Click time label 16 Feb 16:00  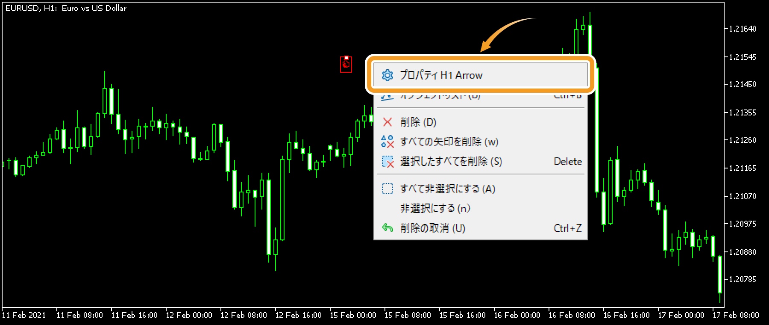(x=627, y=315)
